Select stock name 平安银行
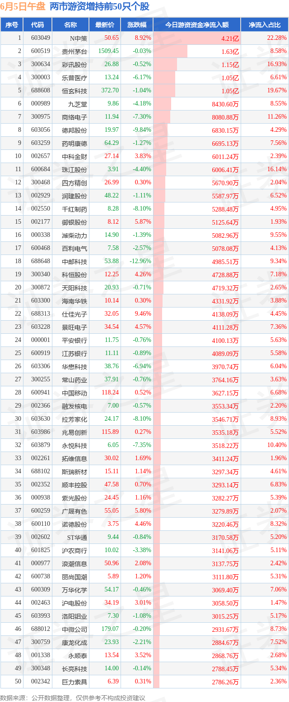The width and height of the screenshot is (289, 702). (75, 340)
